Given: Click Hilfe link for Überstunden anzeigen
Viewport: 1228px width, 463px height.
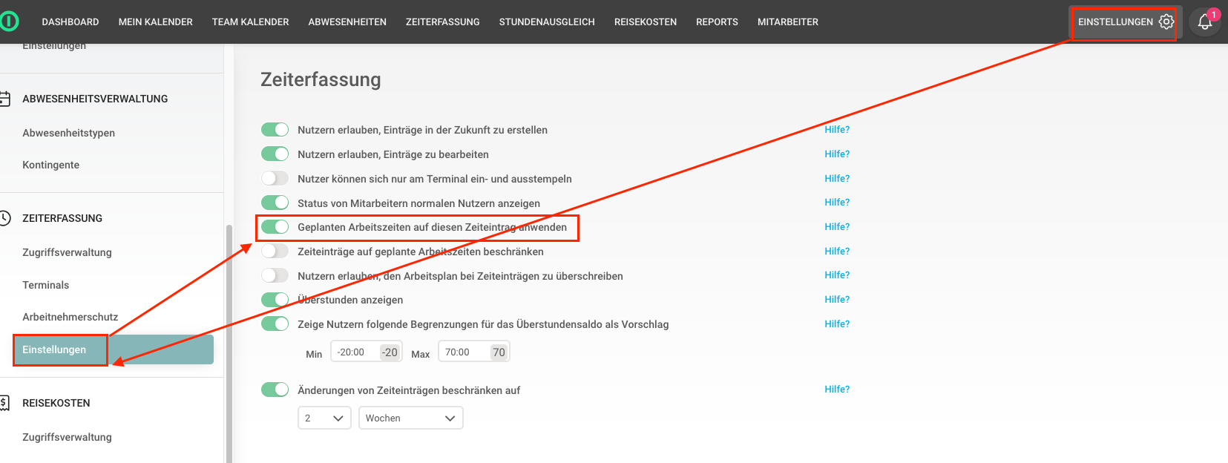Looking at the screenshot, I should [837, 300].
